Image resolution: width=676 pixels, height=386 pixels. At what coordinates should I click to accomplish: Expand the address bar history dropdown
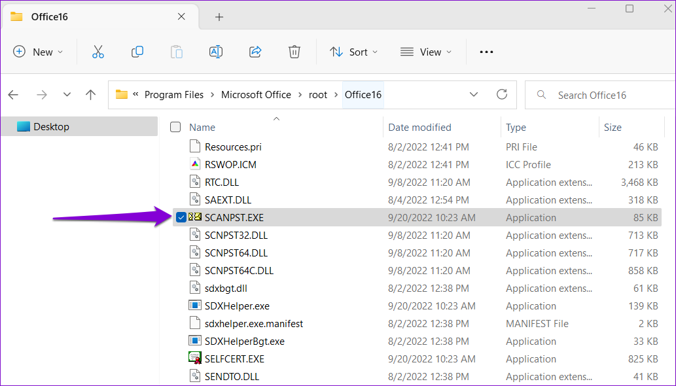(474, 94)
